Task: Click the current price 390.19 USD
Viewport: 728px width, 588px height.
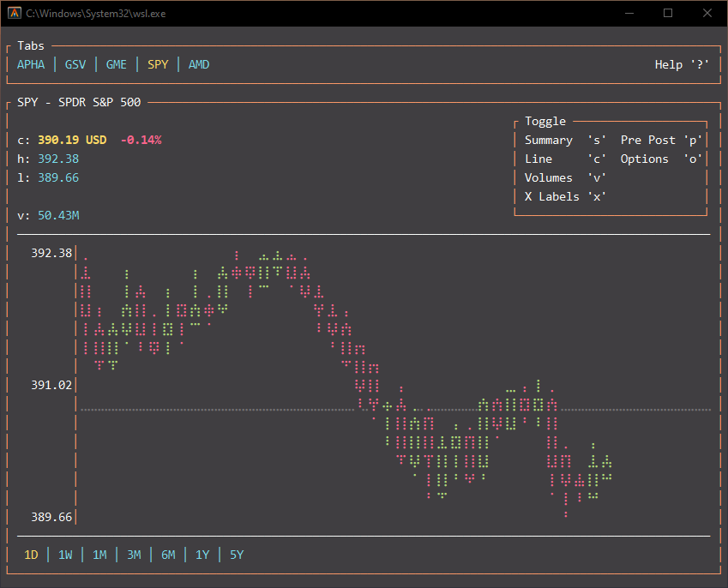Action: pyautogui.click(x=72, y=141)
